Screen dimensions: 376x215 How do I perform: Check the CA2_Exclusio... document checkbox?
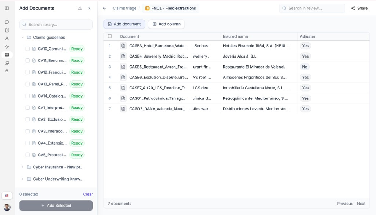[x=27, y=119]
